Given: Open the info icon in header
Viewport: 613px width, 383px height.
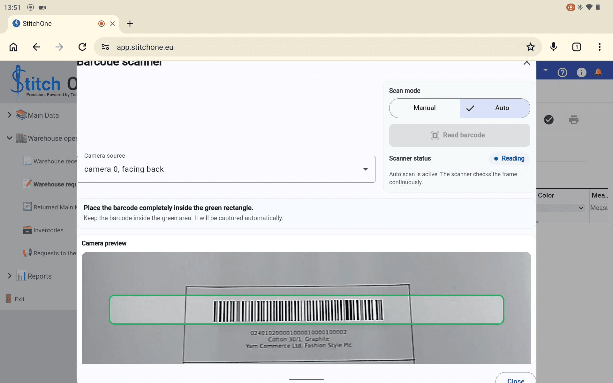Looking at the screenshot, I should [581, 72].
